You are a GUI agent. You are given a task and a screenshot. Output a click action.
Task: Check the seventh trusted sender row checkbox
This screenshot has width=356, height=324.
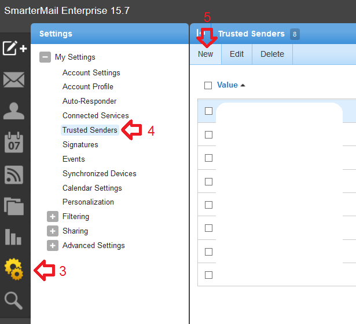tap(208, 252)
